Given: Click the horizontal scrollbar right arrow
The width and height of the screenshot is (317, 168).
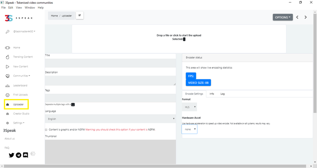Looking at the screenshot, I should click(311, 166).
